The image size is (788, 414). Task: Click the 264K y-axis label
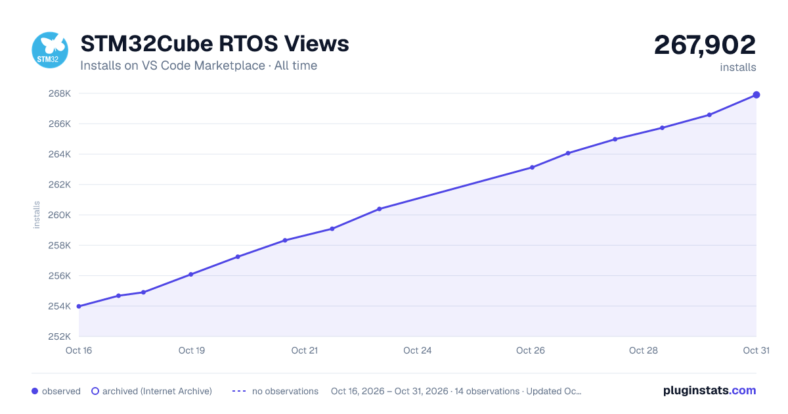(60, 154)
